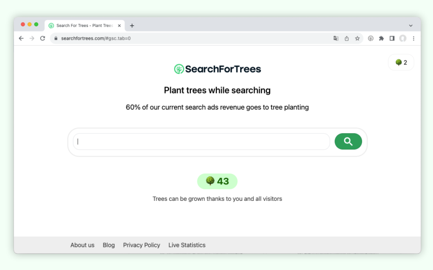The image size is (433, 270).
Task: Click the green search magnifier button
Action: (x=348, y=141)
